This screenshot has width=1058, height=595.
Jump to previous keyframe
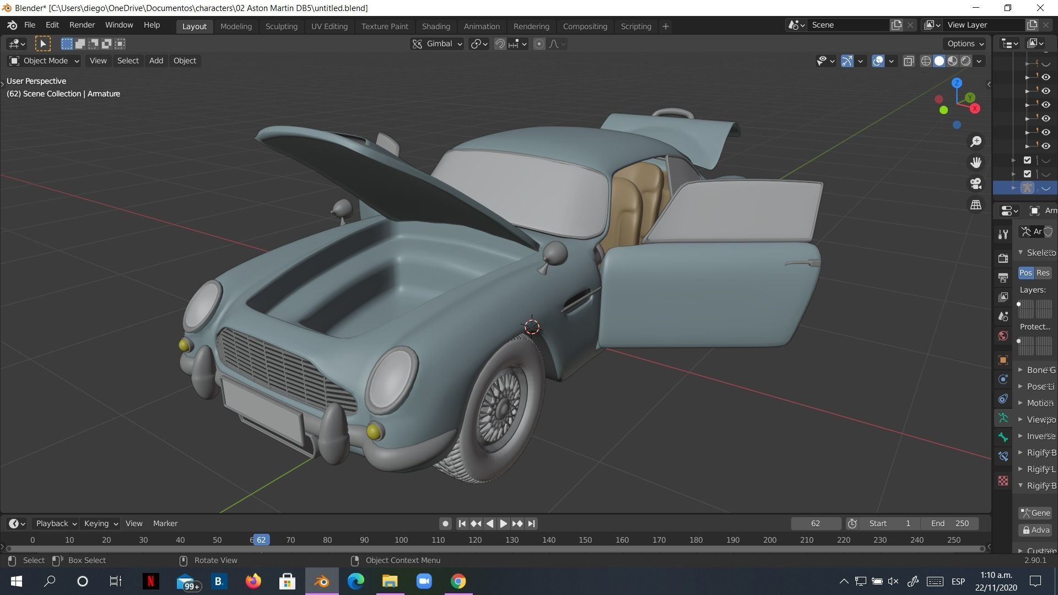(x=476, y=523)
